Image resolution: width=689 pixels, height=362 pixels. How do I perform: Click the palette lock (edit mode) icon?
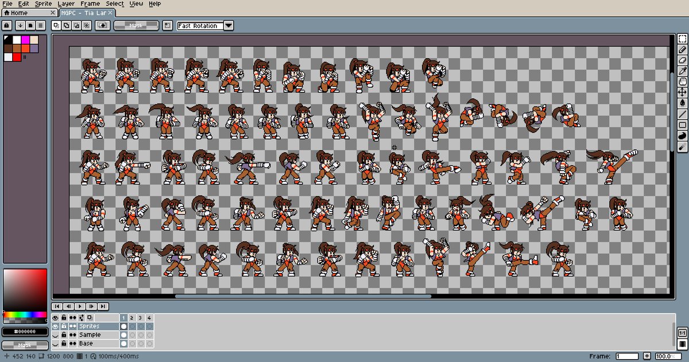[x=6, y=25]
